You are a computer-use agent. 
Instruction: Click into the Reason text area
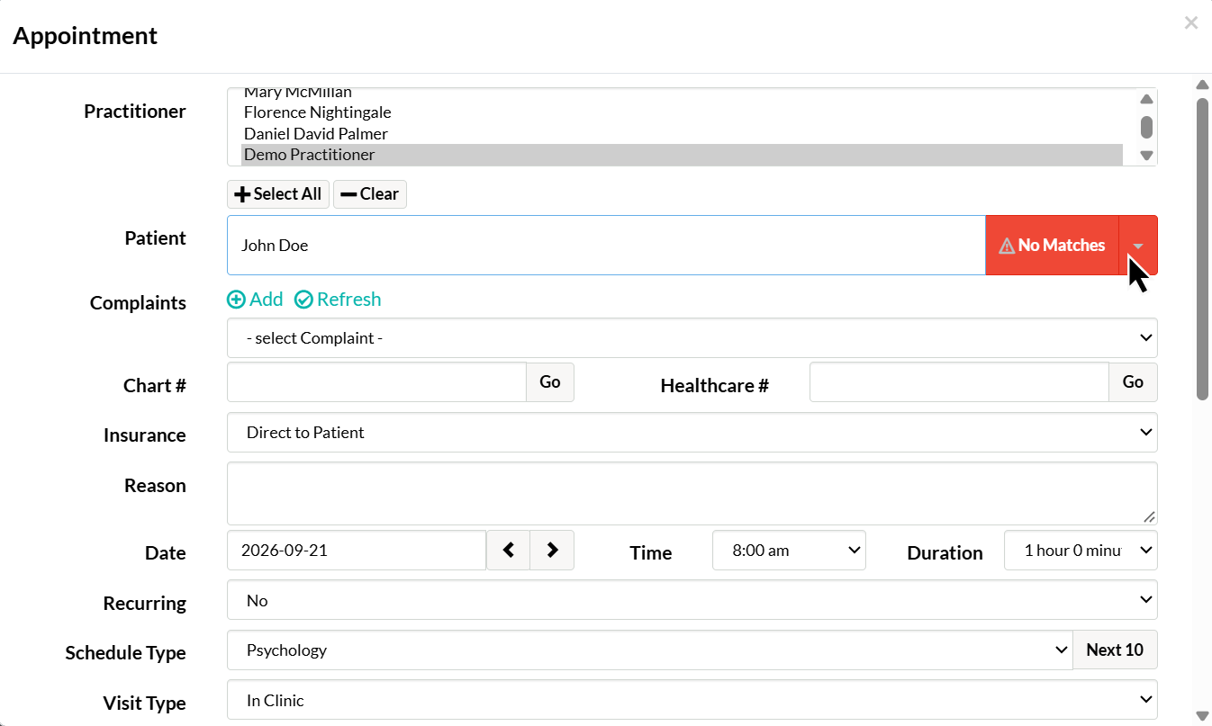692,494
